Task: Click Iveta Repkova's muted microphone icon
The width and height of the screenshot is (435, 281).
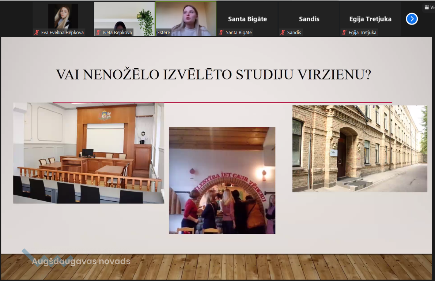Action: pyautogui.click(x=98, y=33)
